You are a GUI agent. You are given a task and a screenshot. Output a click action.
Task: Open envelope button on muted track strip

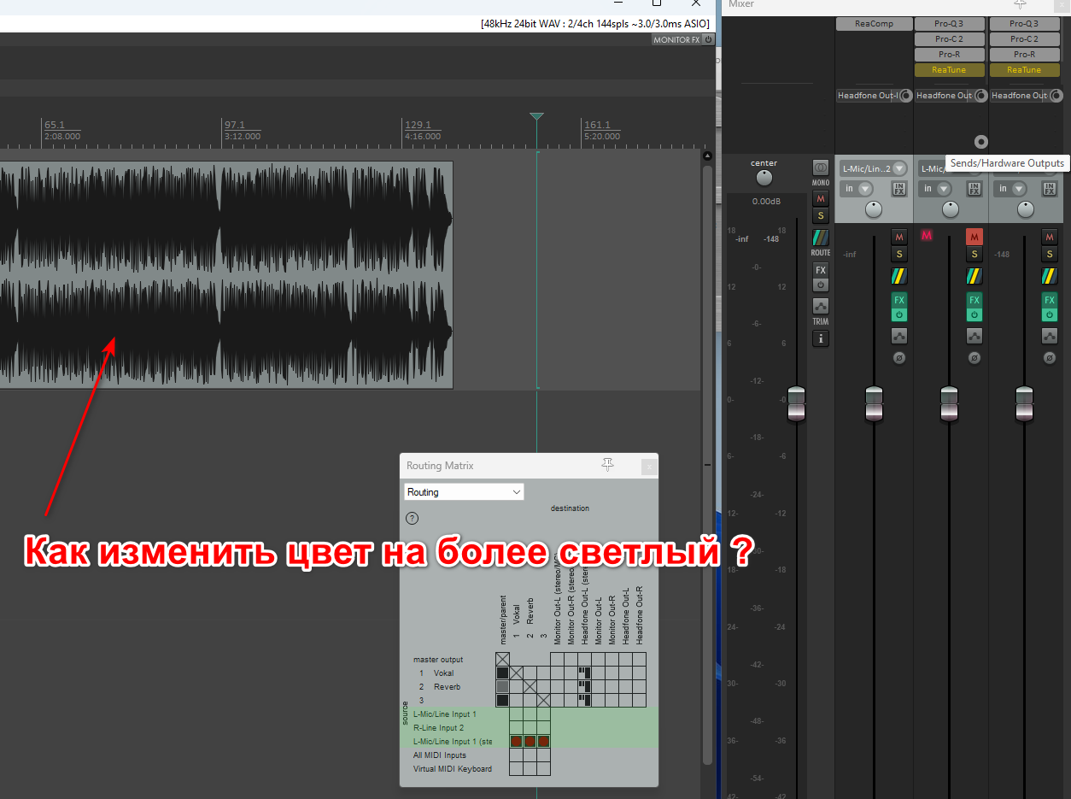974,337
